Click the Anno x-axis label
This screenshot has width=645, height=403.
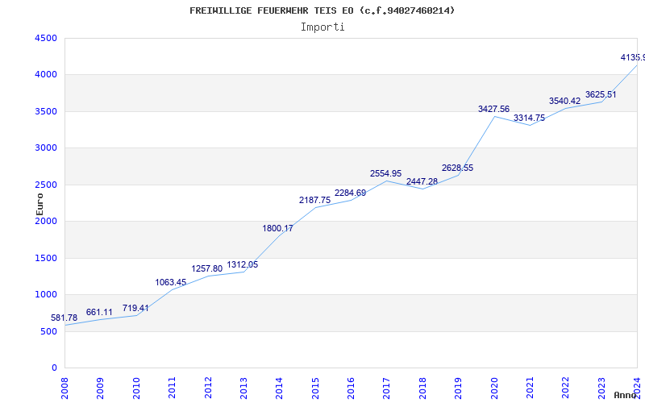pos(626,395)
